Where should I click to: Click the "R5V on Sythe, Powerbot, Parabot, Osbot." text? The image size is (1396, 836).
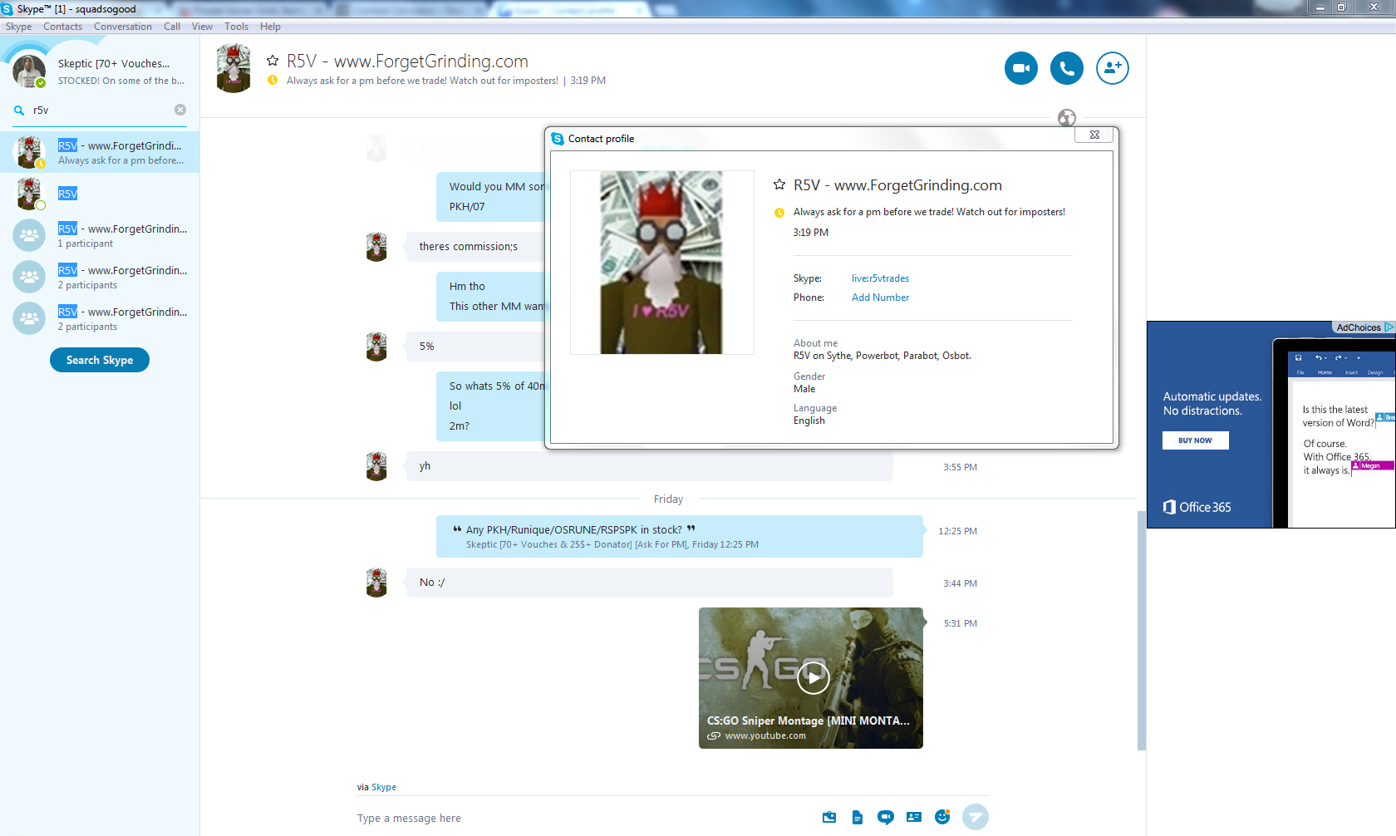click(882, 356)
